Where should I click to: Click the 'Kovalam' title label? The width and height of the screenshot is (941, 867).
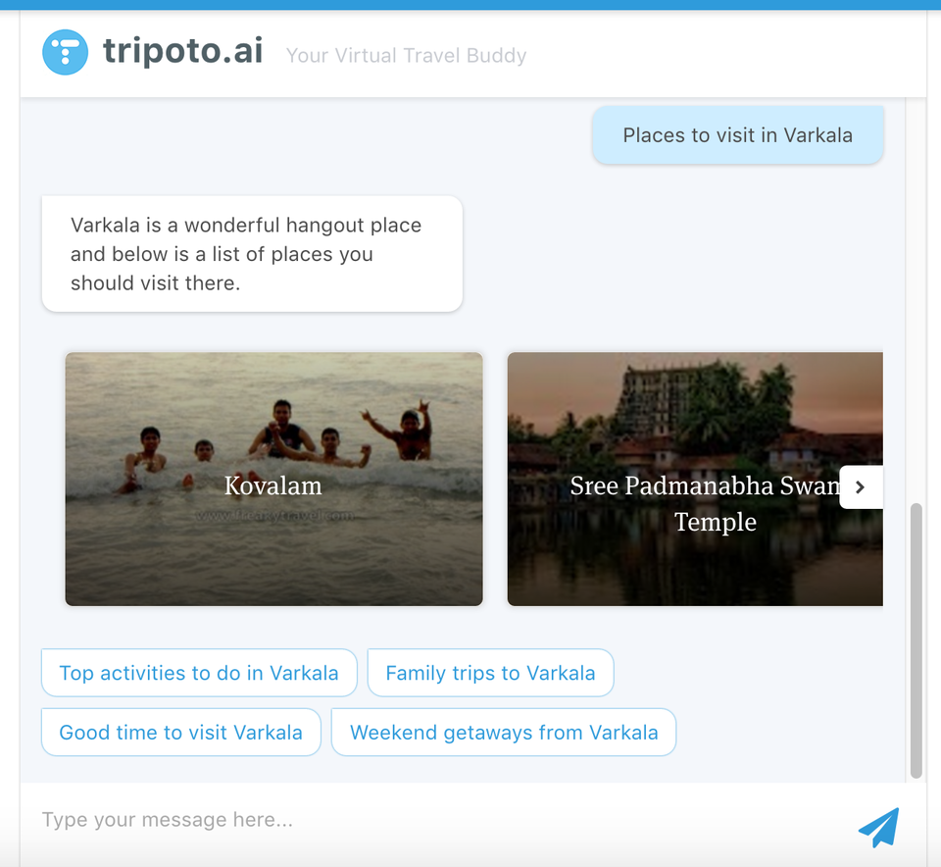click(x=273, y=485)
